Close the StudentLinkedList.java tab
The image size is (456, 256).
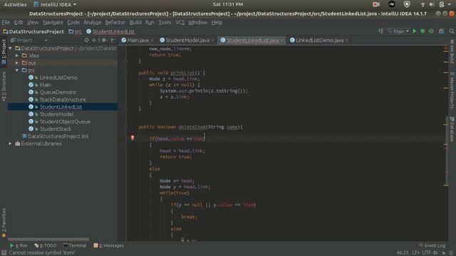click(282, 41)
